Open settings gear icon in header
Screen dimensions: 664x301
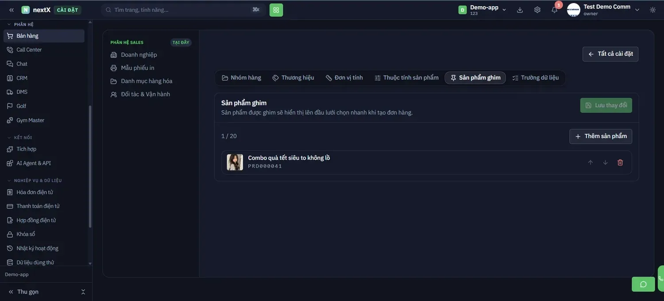pos(537,10)
